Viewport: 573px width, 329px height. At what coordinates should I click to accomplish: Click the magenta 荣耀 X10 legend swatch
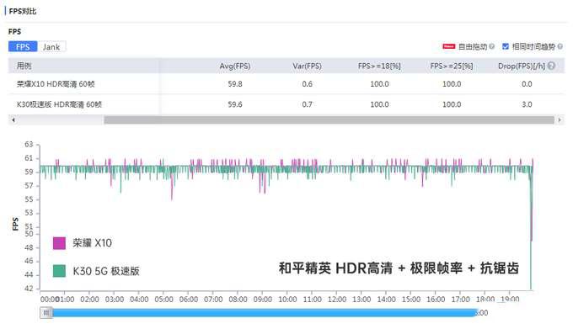(x=59, y=243)
